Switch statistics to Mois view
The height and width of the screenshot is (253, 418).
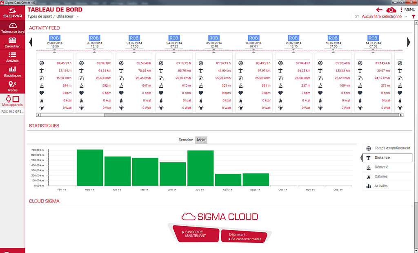tap(201, 140)
